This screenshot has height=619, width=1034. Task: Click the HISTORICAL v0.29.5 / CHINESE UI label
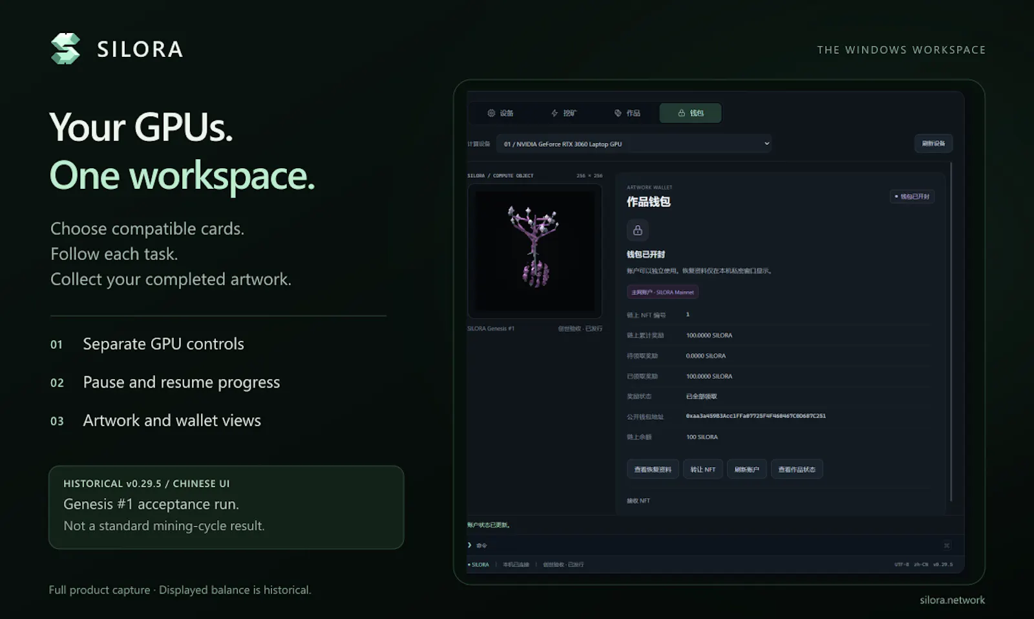pos(147,484)
